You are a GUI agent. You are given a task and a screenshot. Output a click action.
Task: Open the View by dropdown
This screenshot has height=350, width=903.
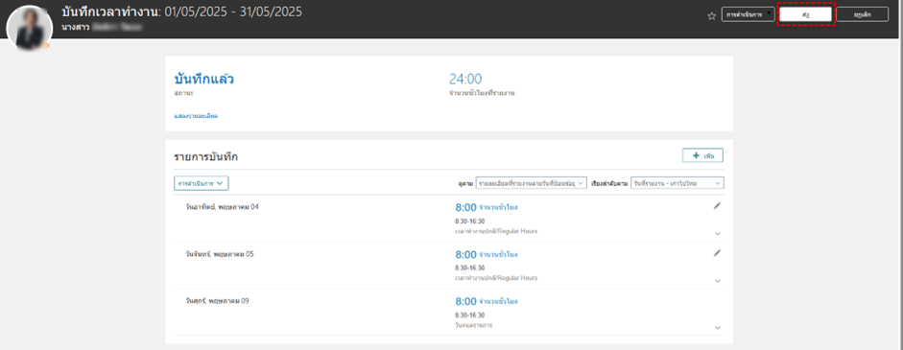point(531,183)
